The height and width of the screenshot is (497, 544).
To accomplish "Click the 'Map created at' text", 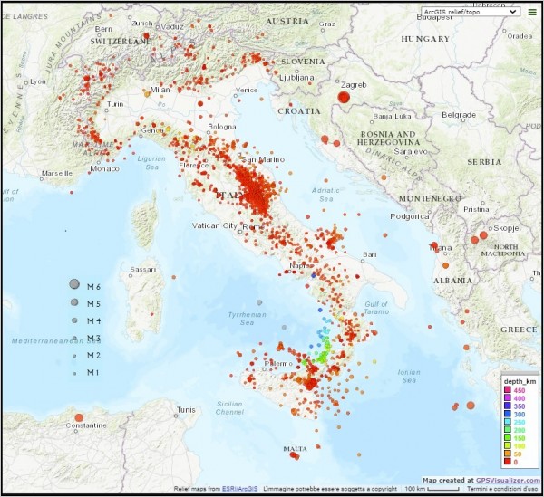I will point(448,480).
